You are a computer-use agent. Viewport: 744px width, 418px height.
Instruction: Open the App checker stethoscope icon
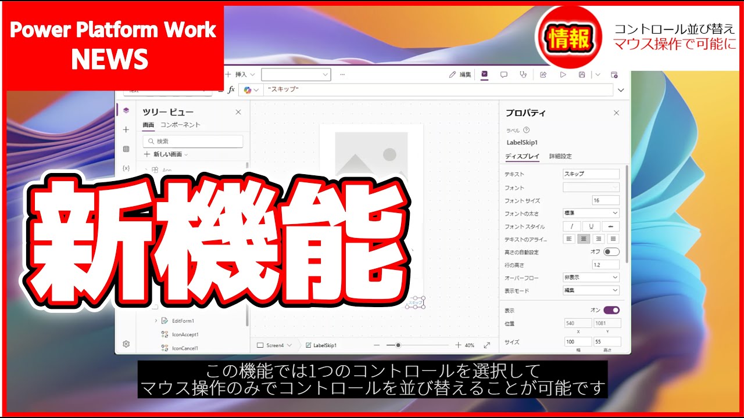524,74
